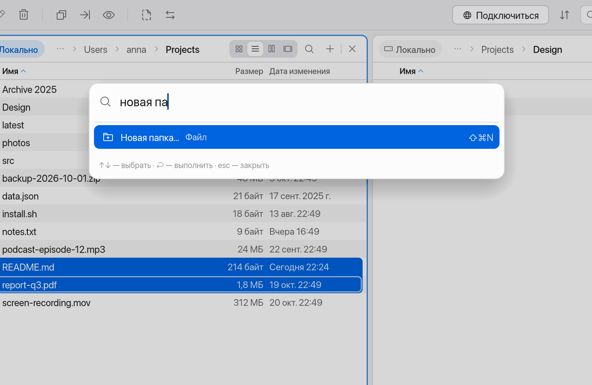Go to Users in left breadcrumb
This screenshot has width=592, height=385.
(95, 50)
